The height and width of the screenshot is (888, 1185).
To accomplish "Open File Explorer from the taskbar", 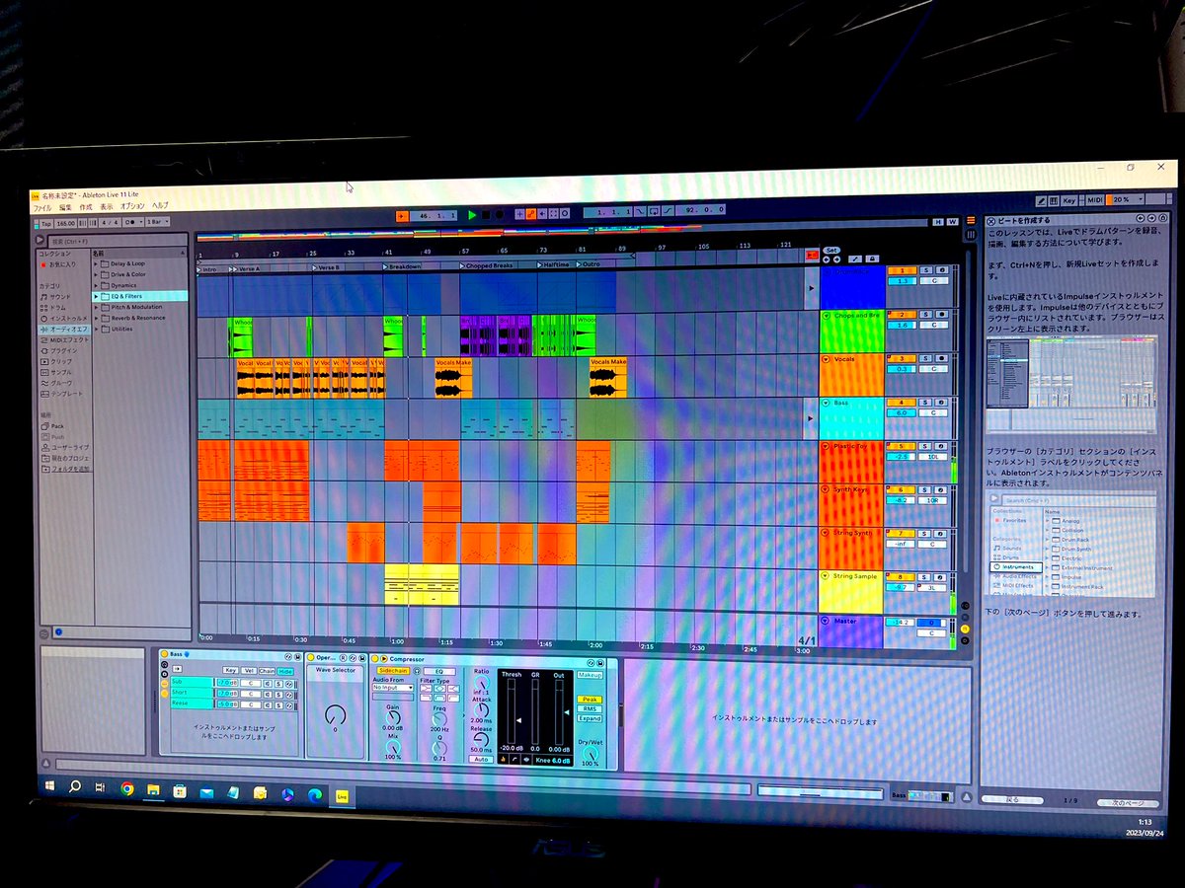I will (x=153, y=790).
